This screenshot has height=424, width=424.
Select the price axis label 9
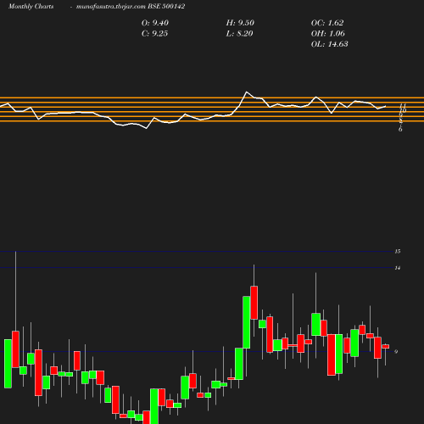[396, 352]
